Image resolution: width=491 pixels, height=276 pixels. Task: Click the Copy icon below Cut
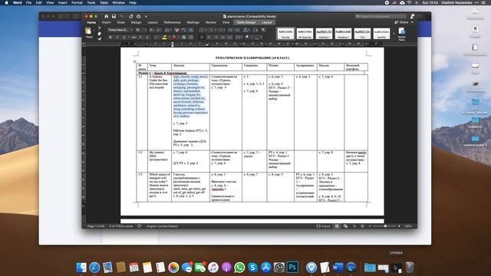[x=100, y=34]
